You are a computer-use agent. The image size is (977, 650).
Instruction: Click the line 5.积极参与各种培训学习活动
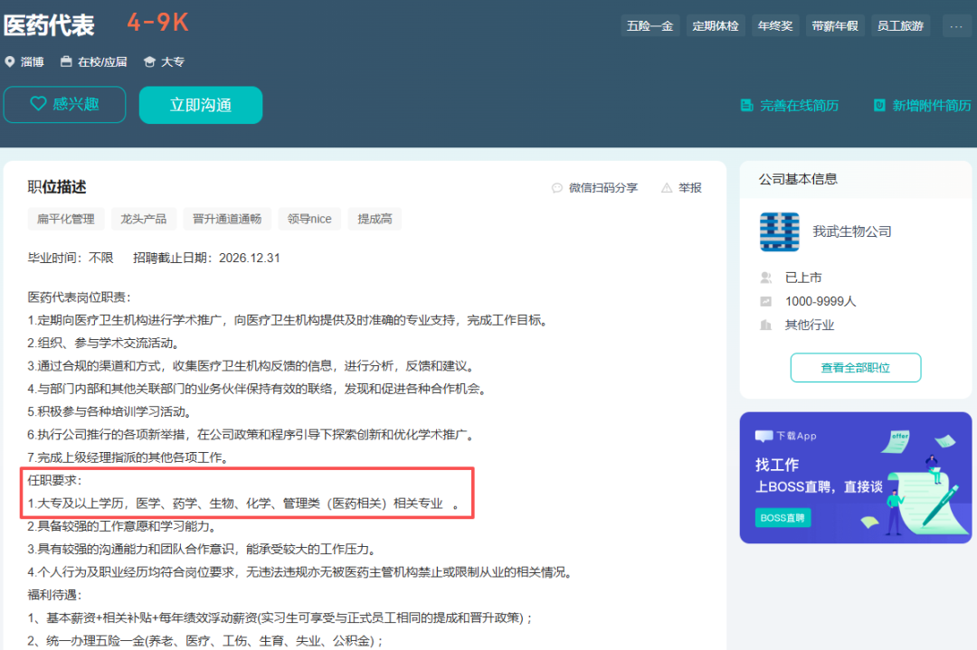[x=109, y=411]
